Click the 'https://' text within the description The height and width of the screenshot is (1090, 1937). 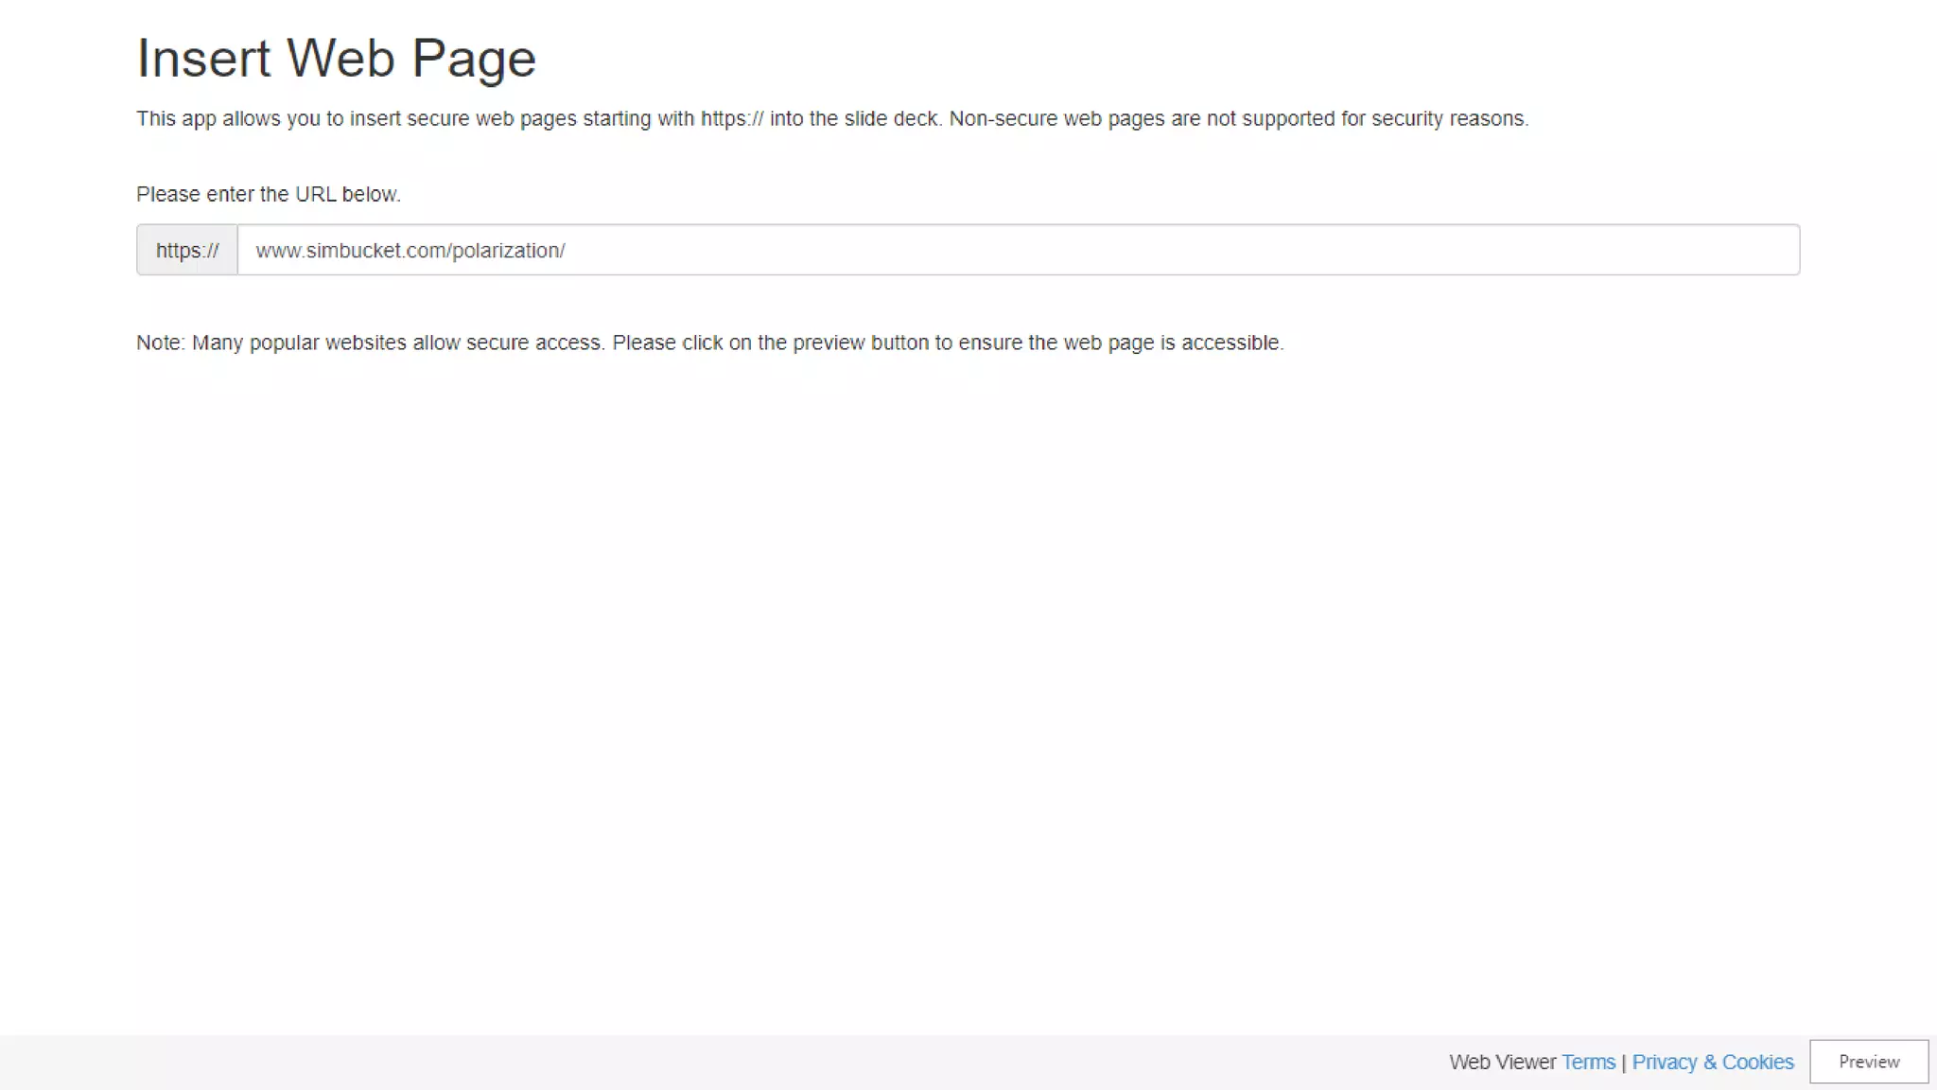[731, 119]
